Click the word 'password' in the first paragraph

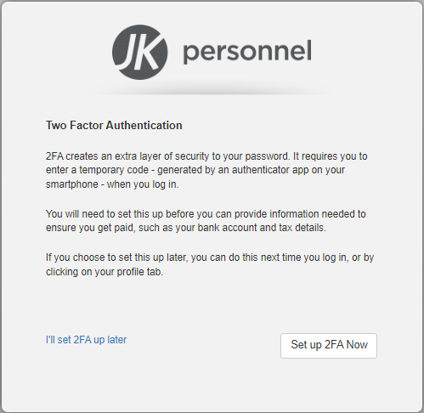point(267,156)
